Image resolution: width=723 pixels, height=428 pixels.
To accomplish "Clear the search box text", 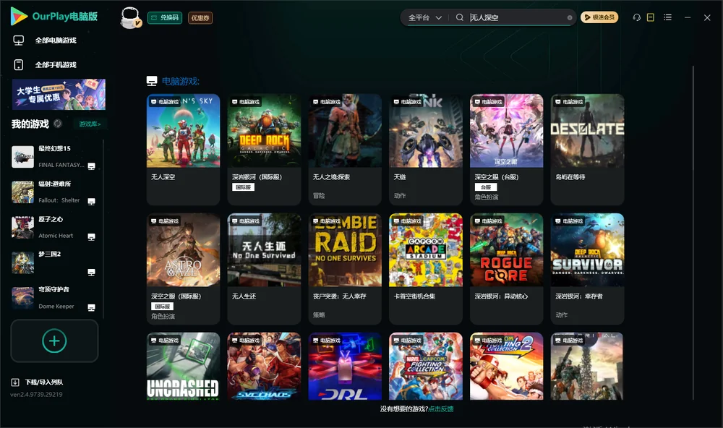I will [570, 17].
